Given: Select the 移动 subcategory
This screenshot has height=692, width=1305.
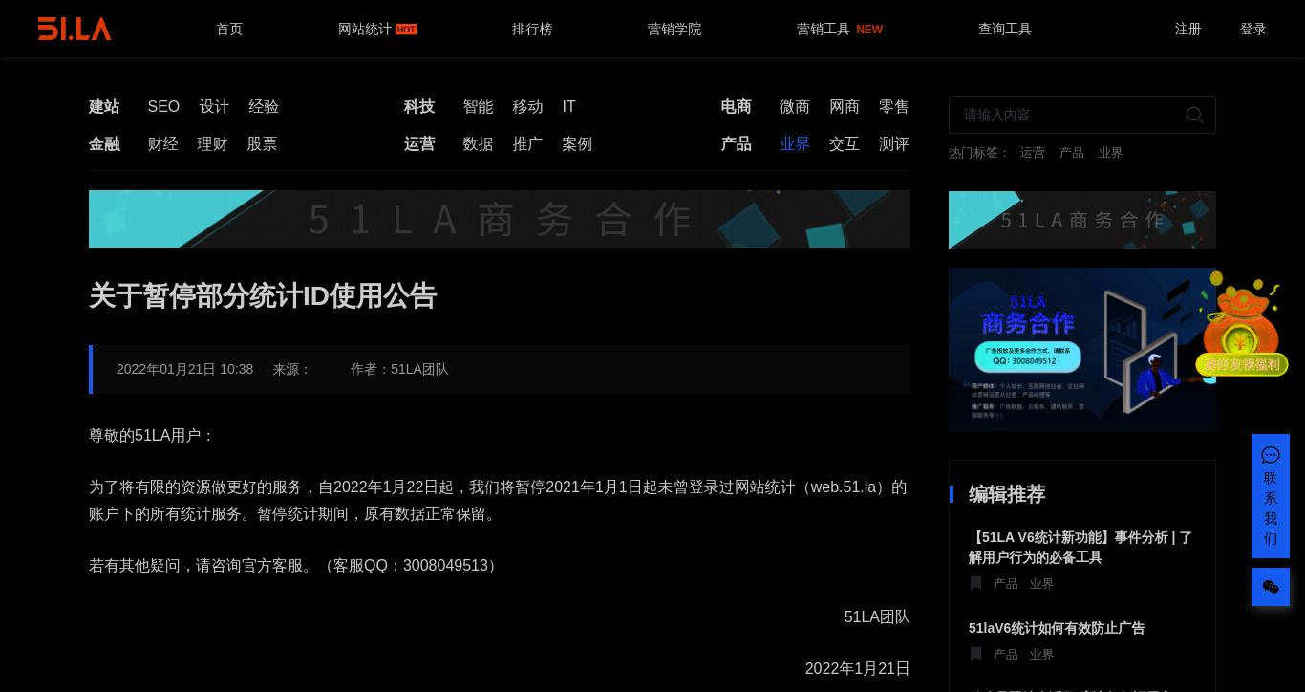Looking at the screenshot, I should pyautogui.click(x=527, y=107).
